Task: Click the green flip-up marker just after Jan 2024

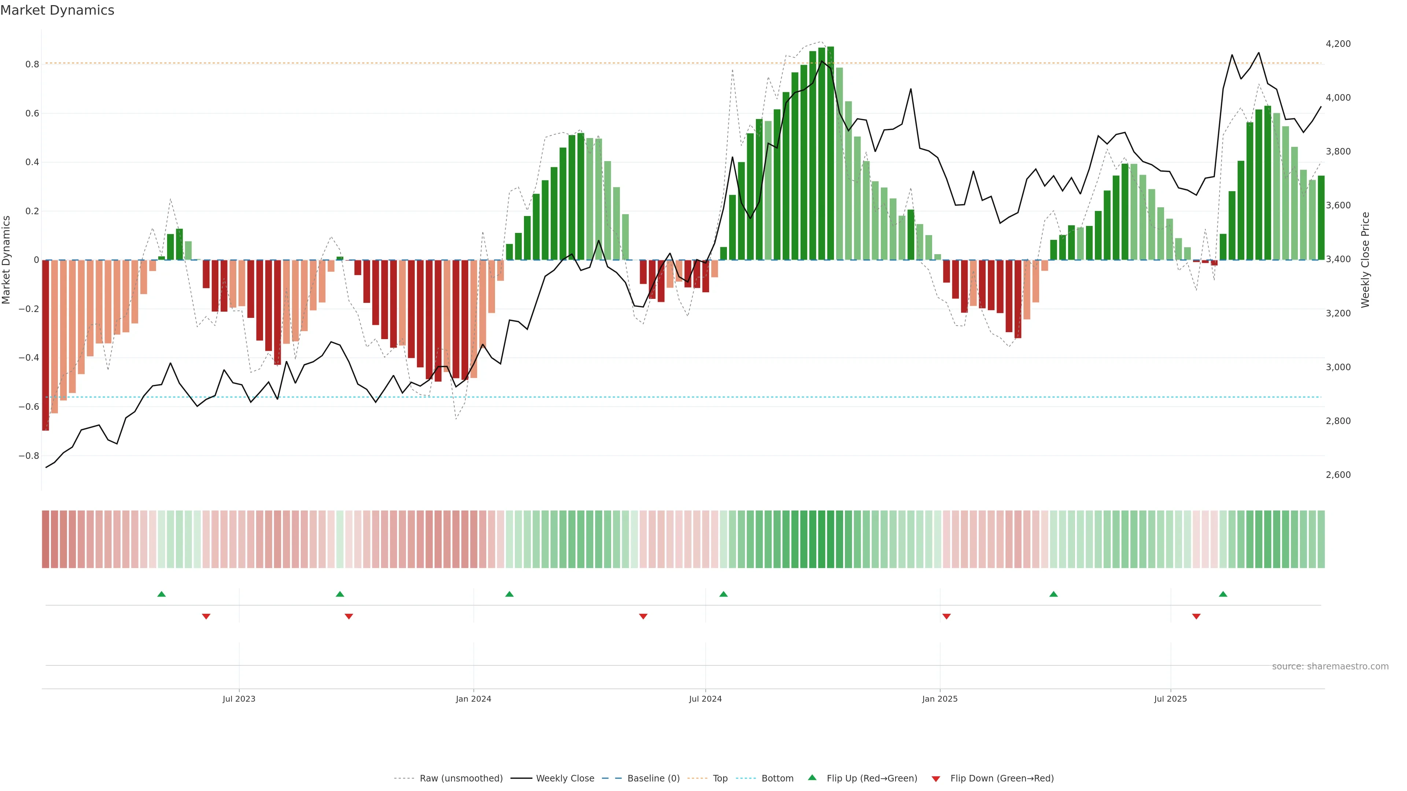Action: coord(509,594)
